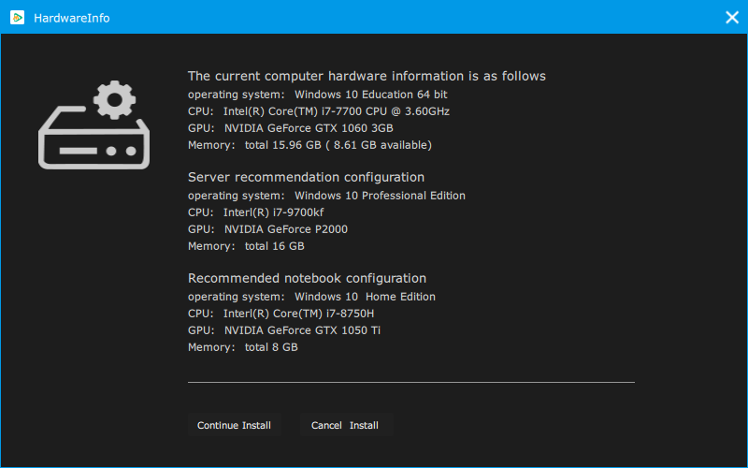Click the i7-9700kf CPU recommendation line
Screen dimensions: 748x468
click(255, 212)
